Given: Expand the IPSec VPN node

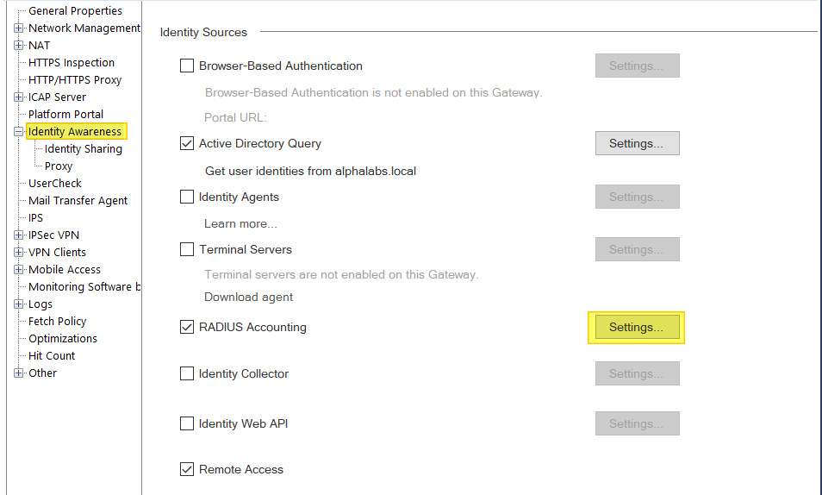Looking at the screenshot, I should pos(19,235).
